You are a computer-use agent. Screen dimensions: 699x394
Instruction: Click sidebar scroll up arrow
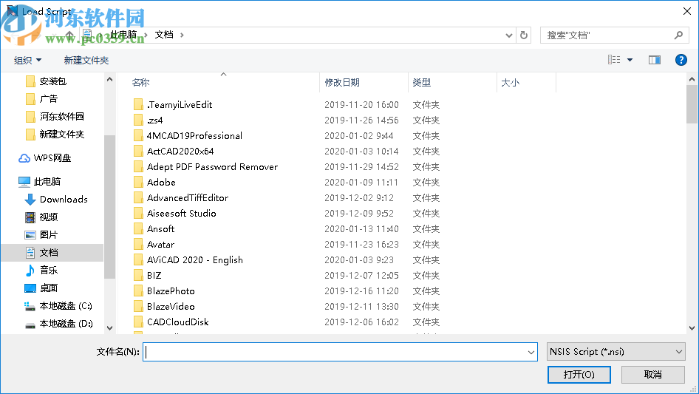click(x=109, y=79)
